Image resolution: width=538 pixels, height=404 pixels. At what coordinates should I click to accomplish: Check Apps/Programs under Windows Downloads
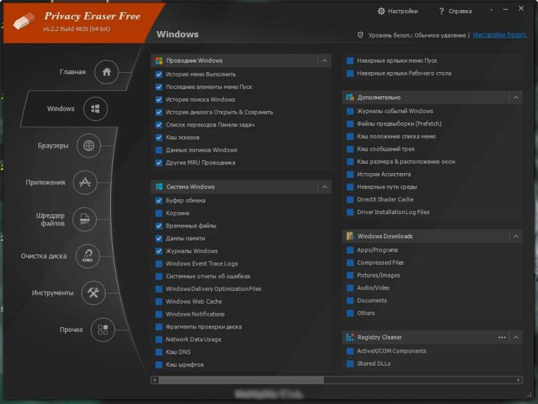coord(350,250)
